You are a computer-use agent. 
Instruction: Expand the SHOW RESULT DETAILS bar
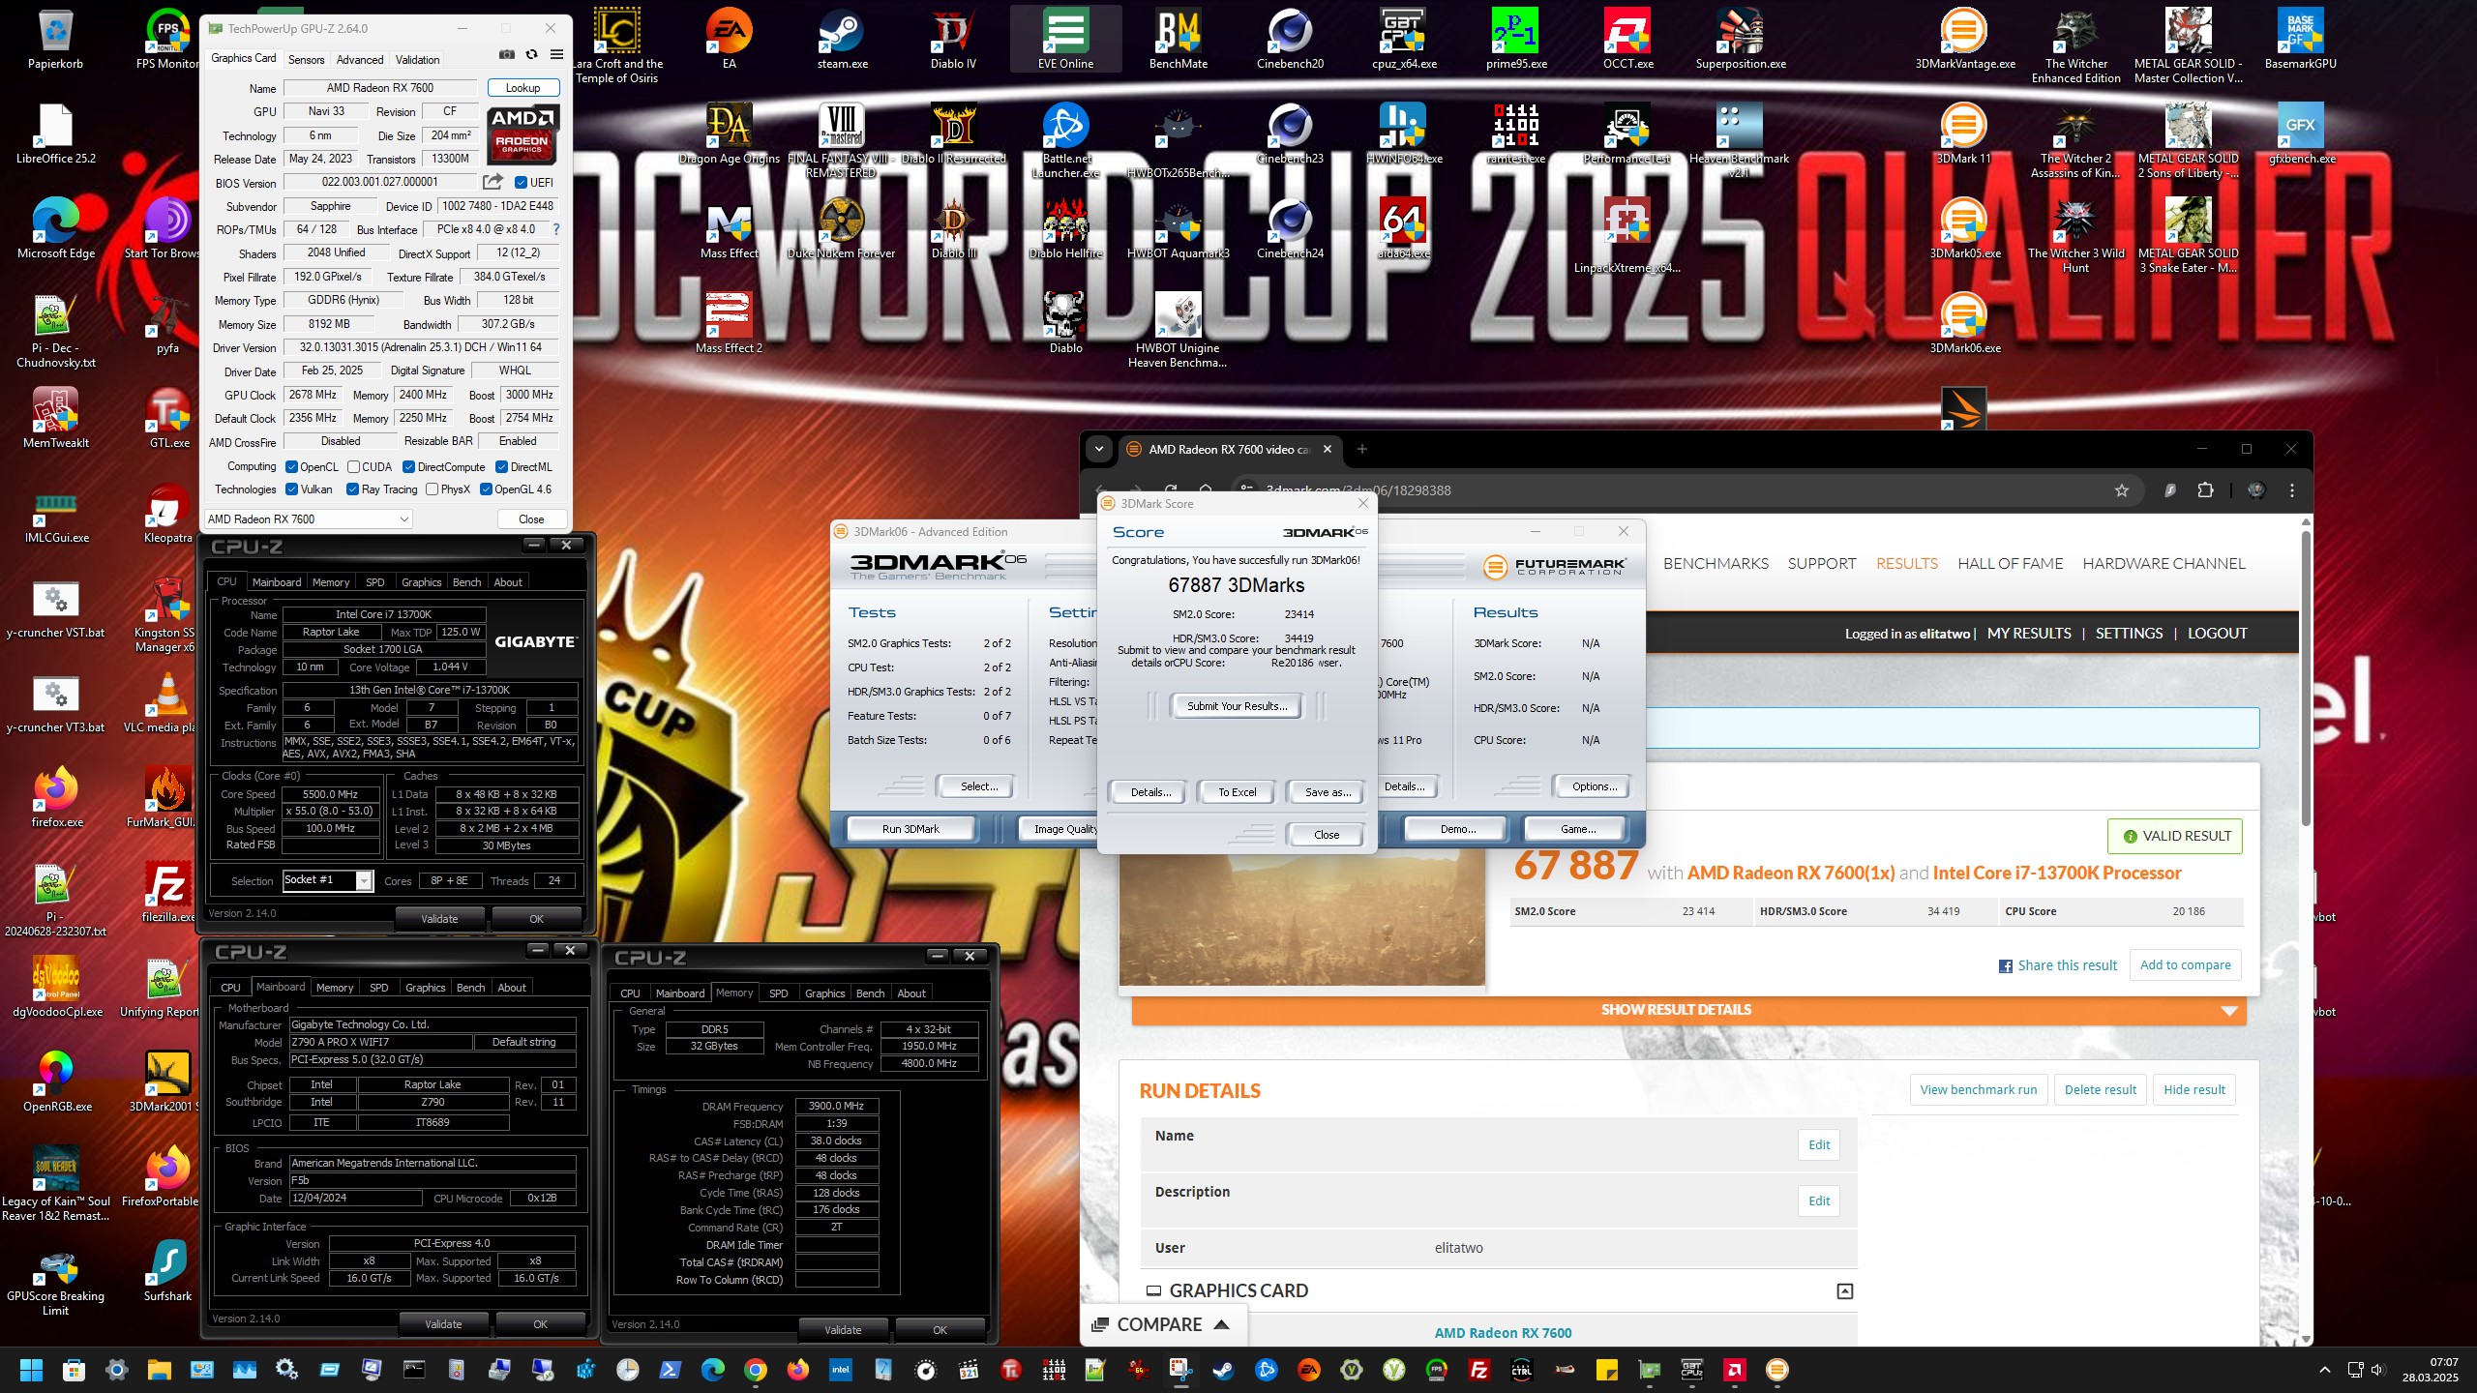tap(1688, 1010)
